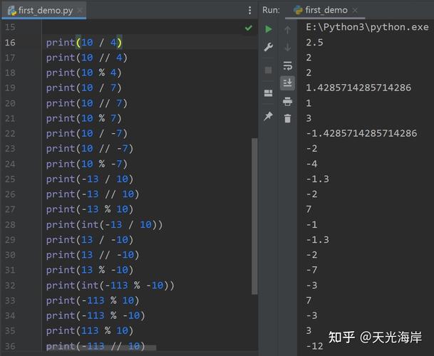
Task: Toggle Soft-Wrap in Run console
Action: [x=288, y=66]
